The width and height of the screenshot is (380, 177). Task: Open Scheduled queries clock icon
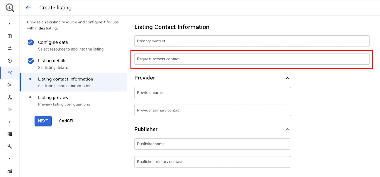pos(10,60)
